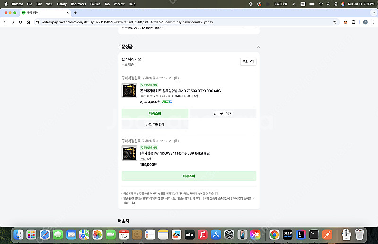The width and height of the screenshot is (378, 244).
Task: Open the Window menu
Action: [119, 4]
